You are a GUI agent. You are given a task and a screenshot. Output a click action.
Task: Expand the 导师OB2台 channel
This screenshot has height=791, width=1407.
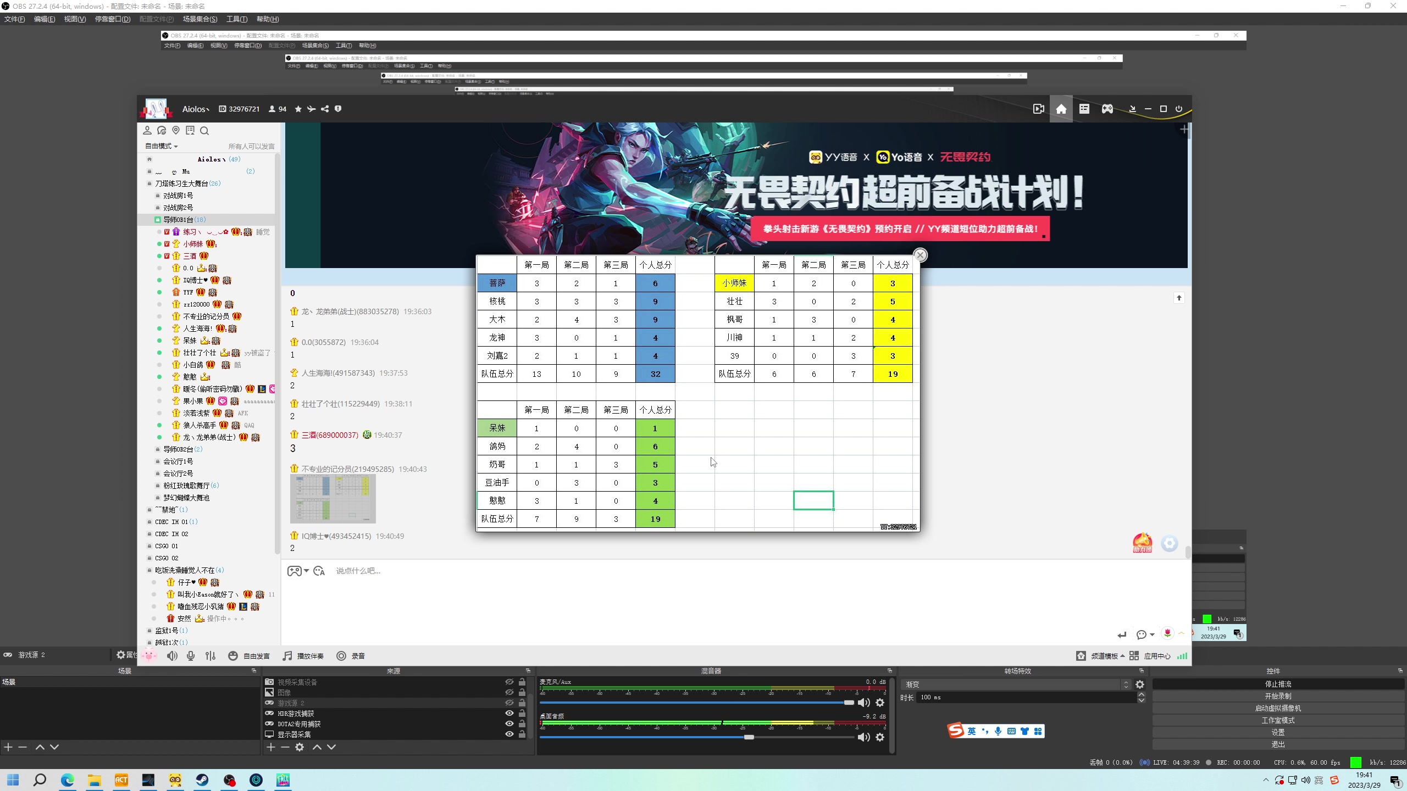pyautogui.click(x=158, y=449)
